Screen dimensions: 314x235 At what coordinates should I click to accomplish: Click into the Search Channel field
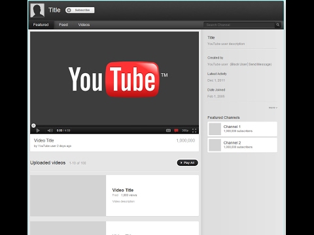pos(239,25)
